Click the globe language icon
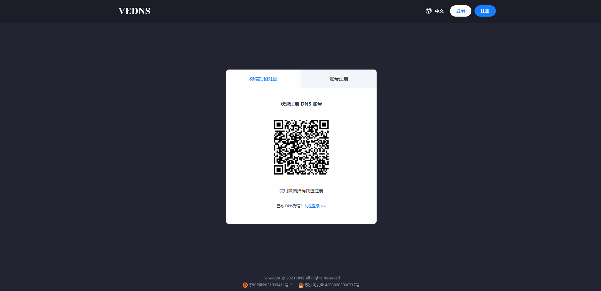The width and height of the screenshot is (601, 291). pos(428,11)
